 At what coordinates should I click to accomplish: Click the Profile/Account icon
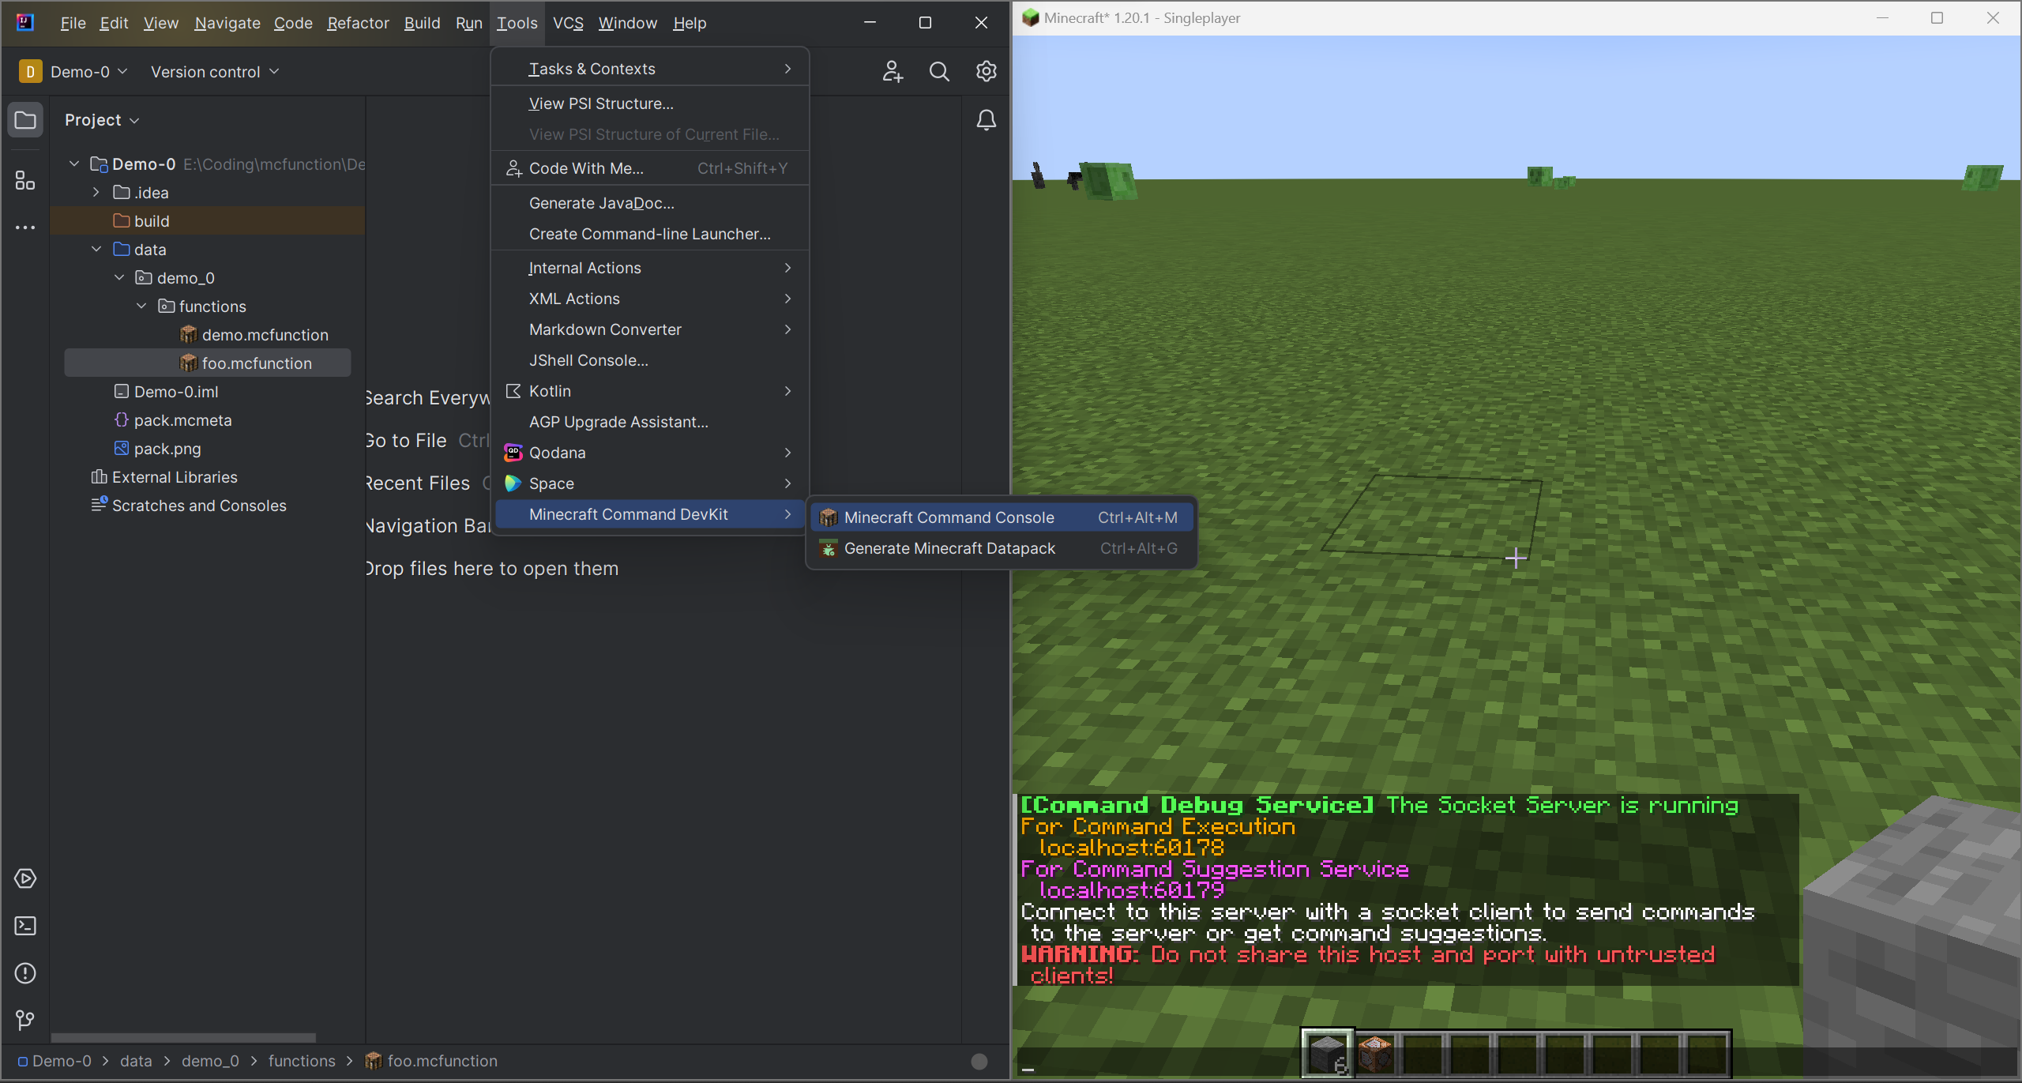pos(892,71)
